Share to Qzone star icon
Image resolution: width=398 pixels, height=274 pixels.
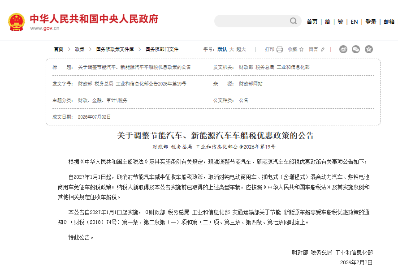click(369, 49)
